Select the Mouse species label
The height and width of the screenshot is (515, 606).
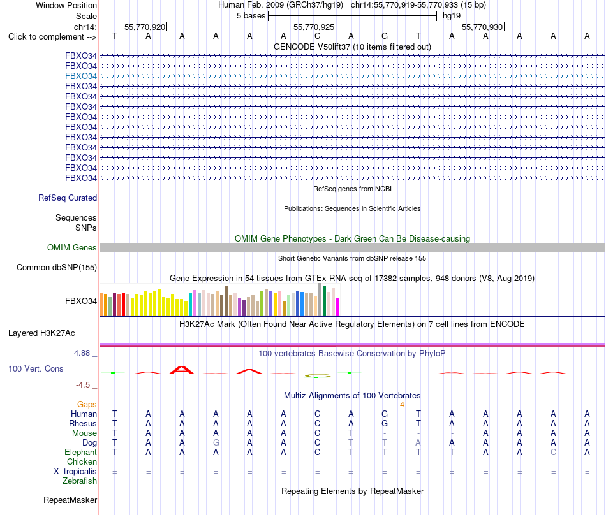pyautogui.click(x=84, y=433)
